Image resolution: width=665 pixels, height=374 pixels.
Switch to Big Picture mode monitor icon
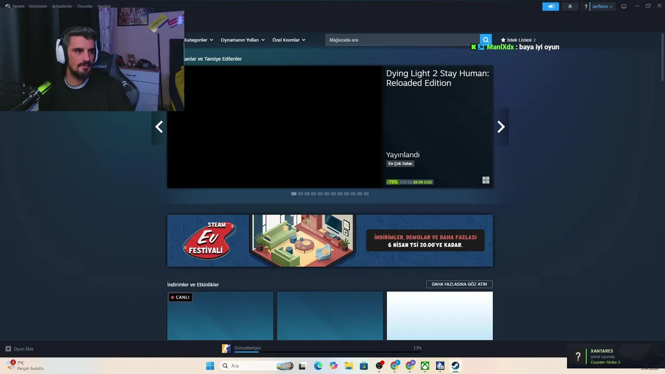pyautogui.click(x=624, y=6)
